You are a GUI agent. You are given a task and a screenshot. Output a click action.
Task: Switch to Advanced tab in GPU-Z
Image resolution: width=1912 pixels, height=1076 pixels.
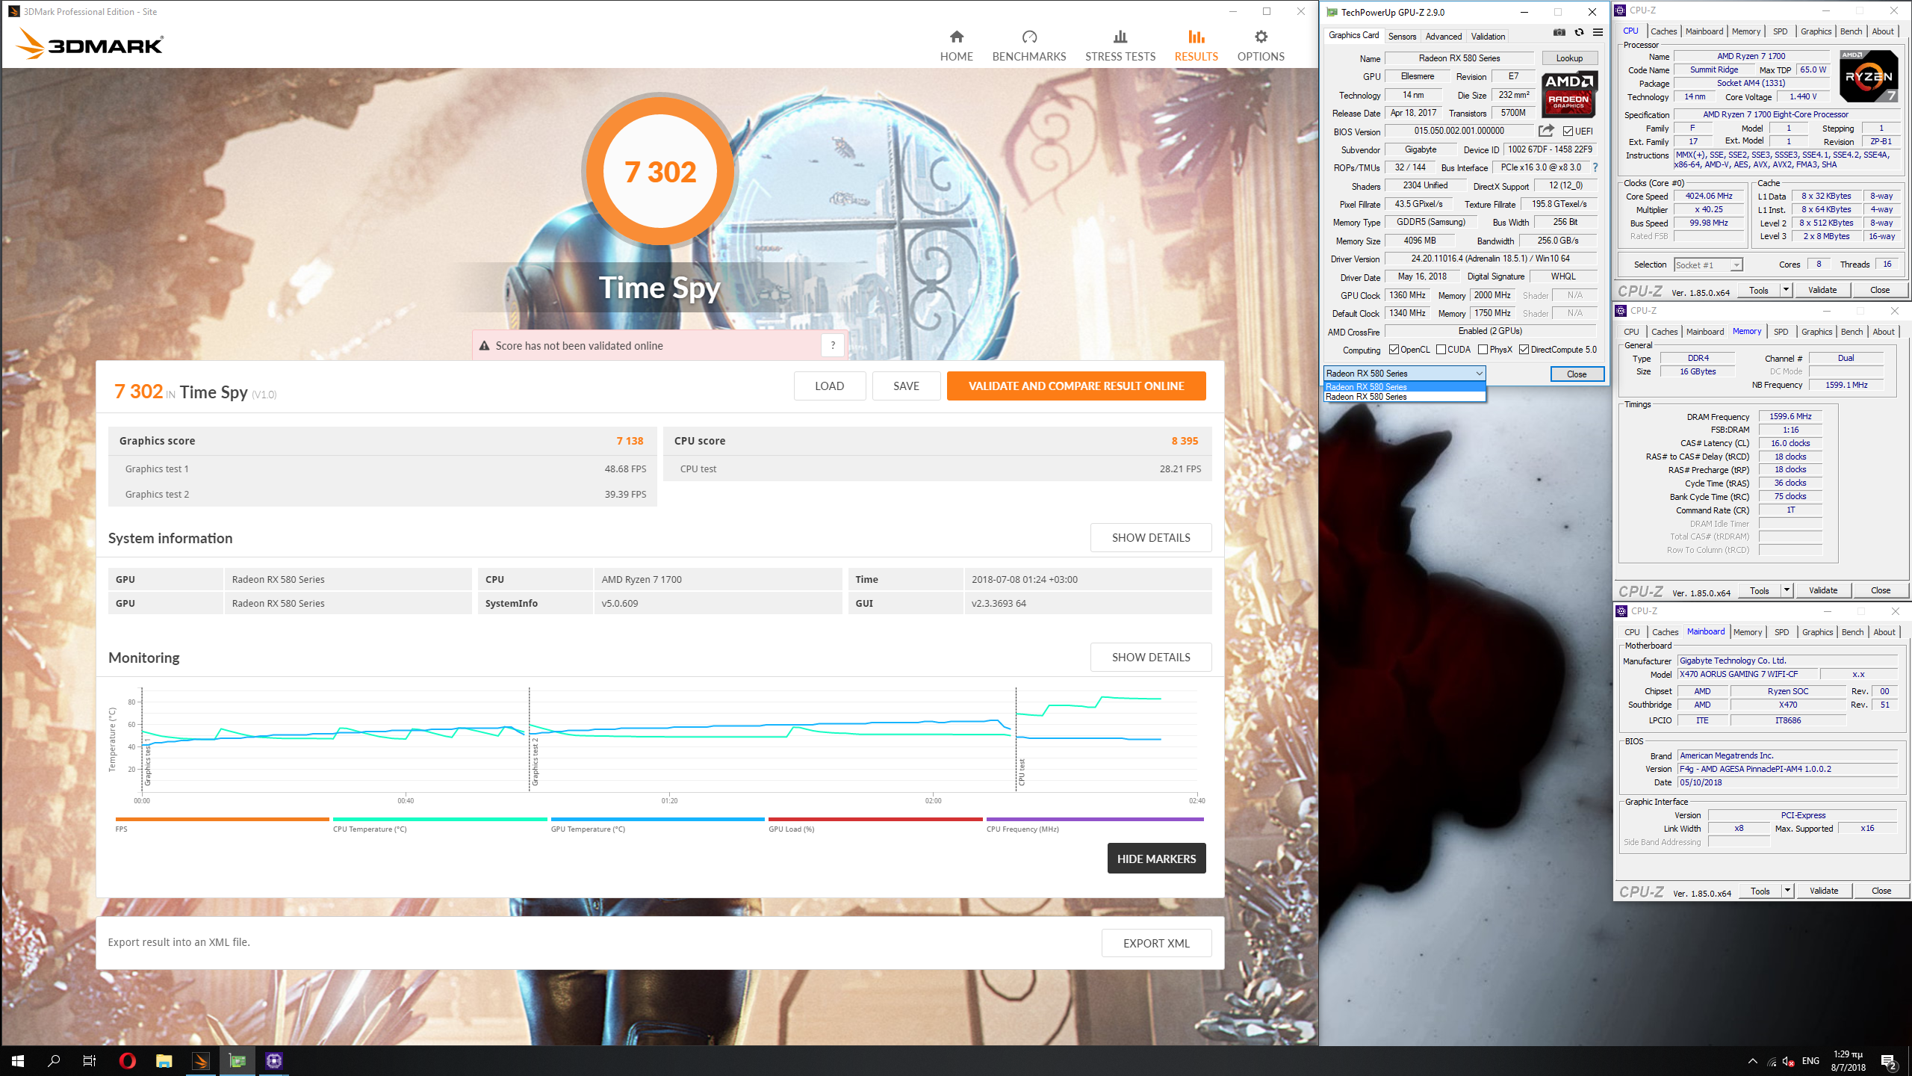(1443, 36)
